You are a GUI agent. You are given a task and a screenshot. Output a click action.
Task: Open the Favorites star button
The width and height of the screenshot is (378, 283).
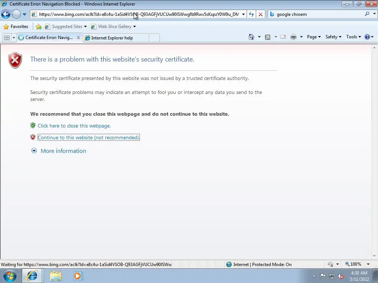[16, 27]
